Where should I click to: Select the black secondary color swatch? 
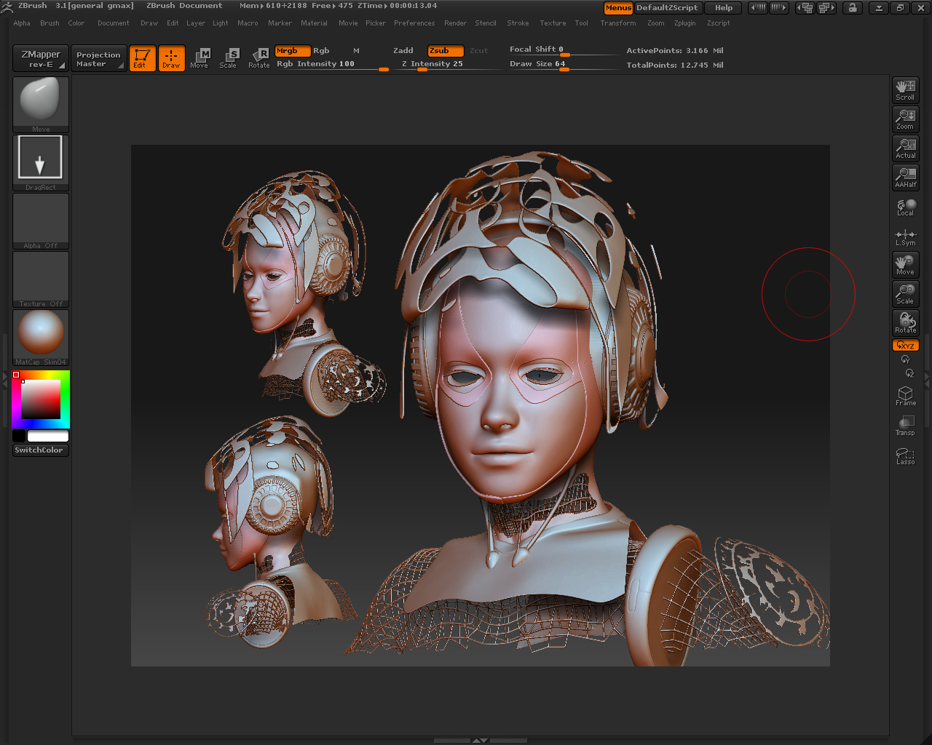pos(19,436)
